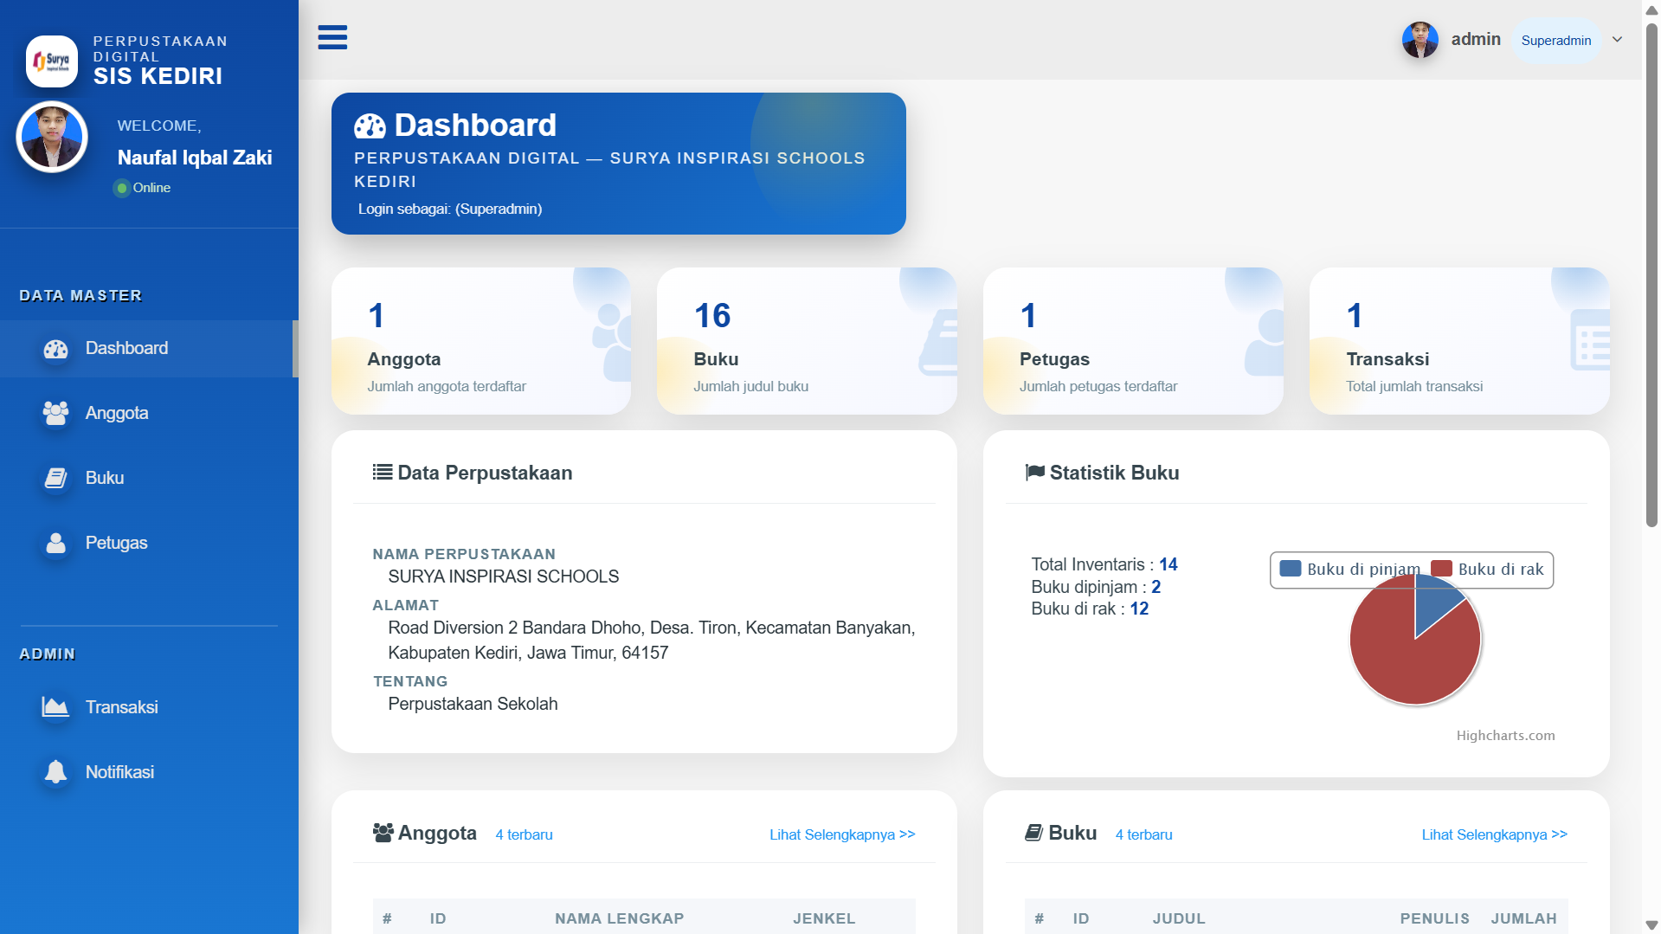Select Transaksi in the Admin menu
This screenshot has height=934, width=1661.
click(x=120, y=706)
